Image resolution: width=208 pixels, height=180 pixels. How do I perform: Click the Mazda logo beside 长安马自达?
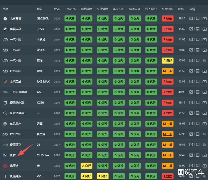[x=5, y=113]
